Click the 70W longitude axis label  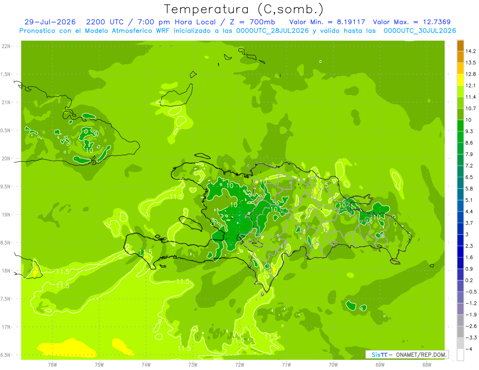pyautogui.click(x=333, y=365)
